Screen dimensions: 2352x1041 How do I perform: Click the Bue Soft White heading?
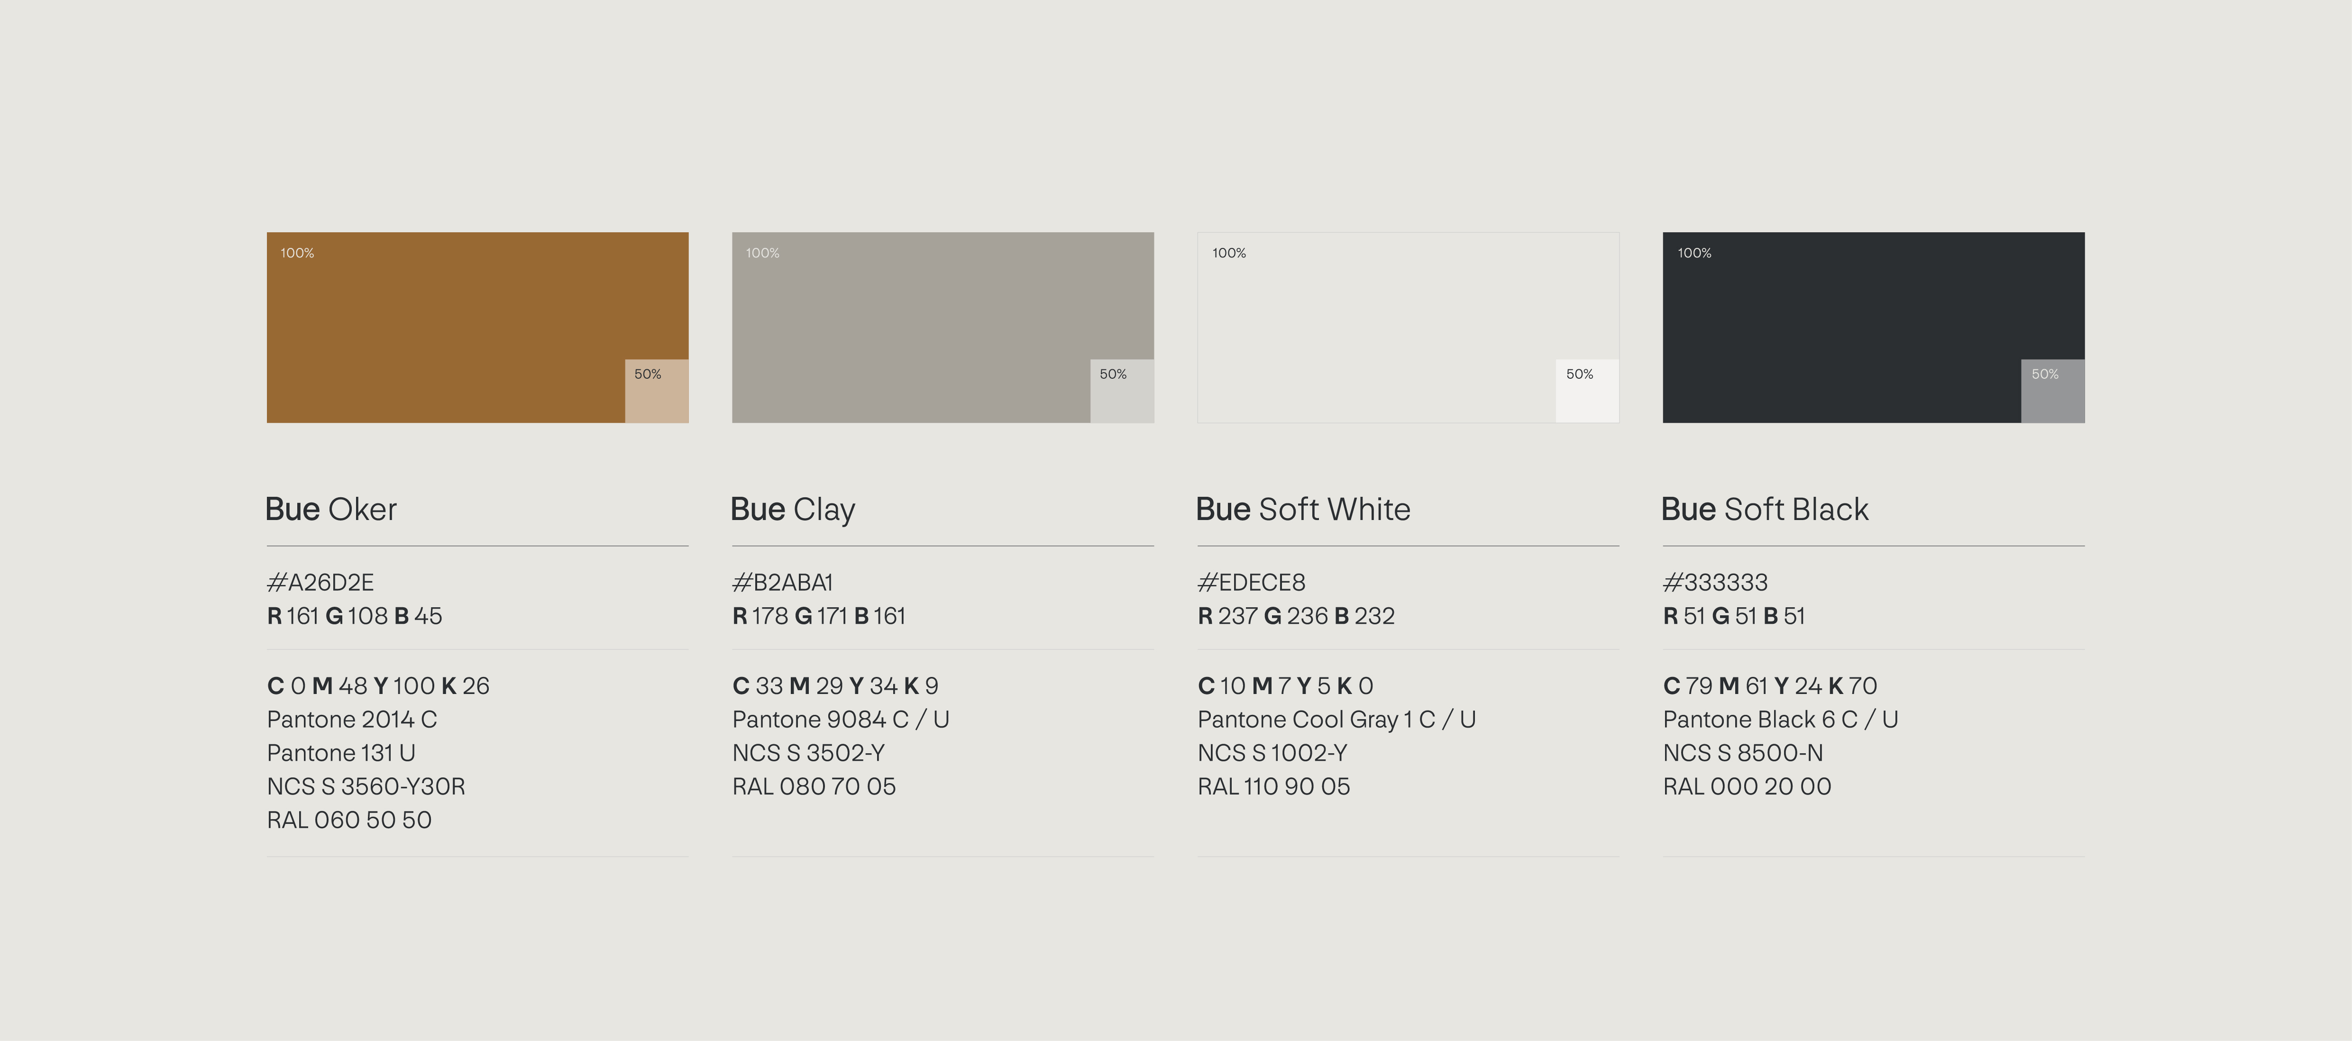tap(1303, 510)
